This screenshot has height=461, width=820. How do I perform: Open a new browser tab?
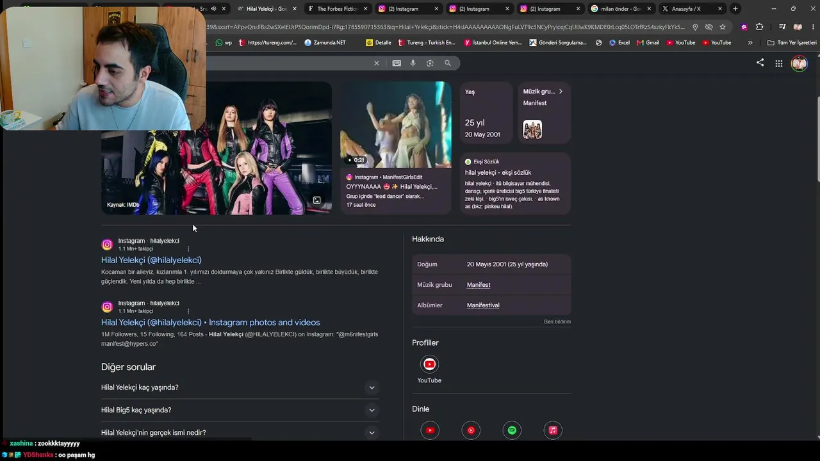[x=735, y=8]
